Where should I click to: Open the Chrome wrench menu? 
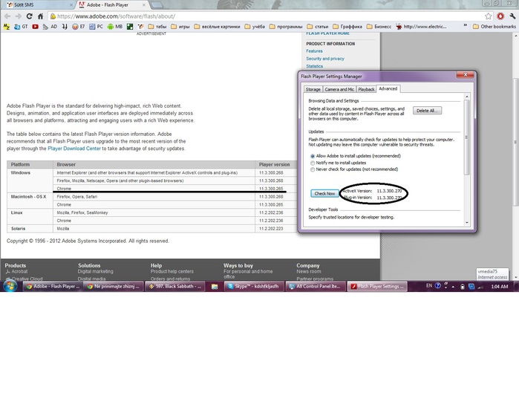coord(512,16)
